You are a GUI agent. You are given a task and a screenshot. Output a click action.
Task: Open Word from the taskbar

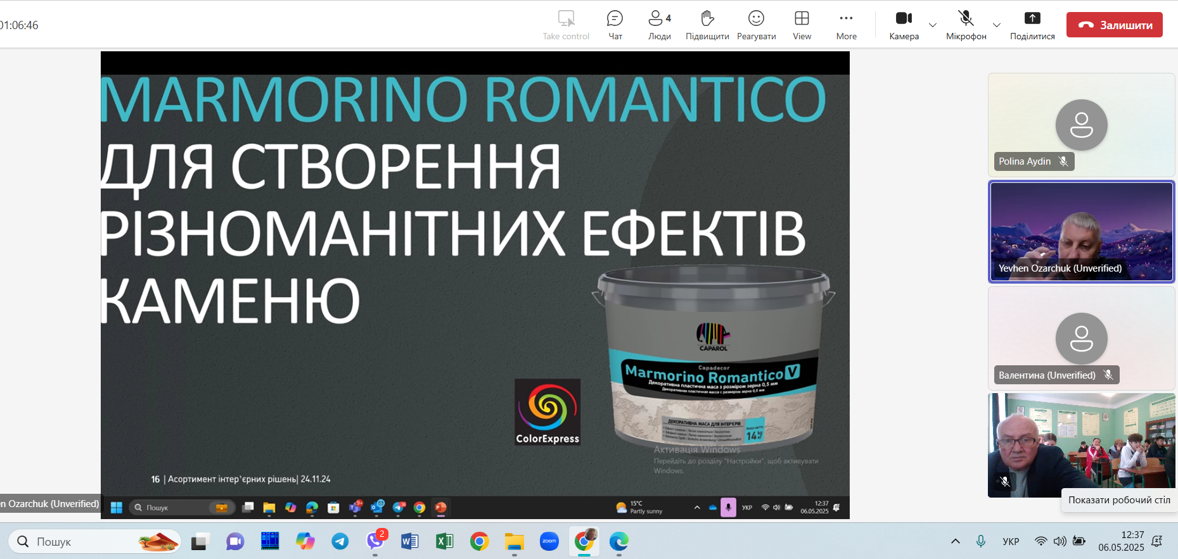pyautogui.click(x=410, y=541)
